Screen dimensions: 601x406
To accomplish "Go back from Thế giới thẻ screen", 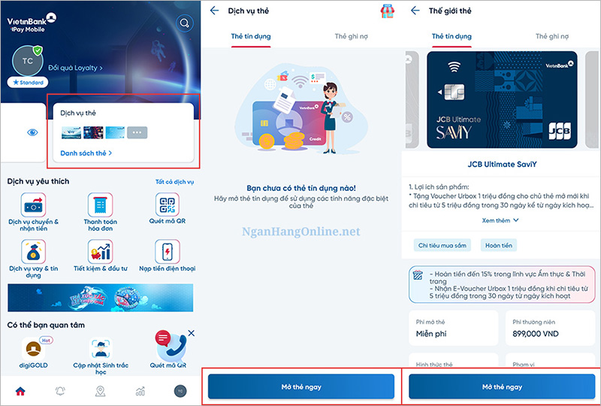I will [x=415, y=11].
